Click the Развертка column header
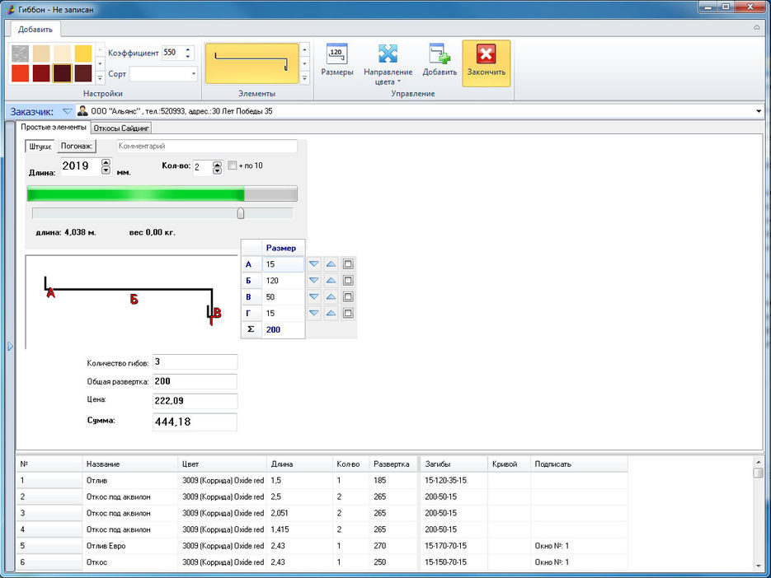 click(393, 464)
